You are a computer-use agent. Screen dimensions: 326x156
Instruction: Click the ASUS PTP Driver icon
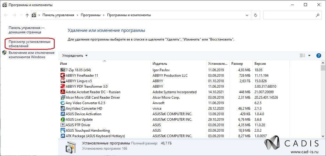click(63, 125)
